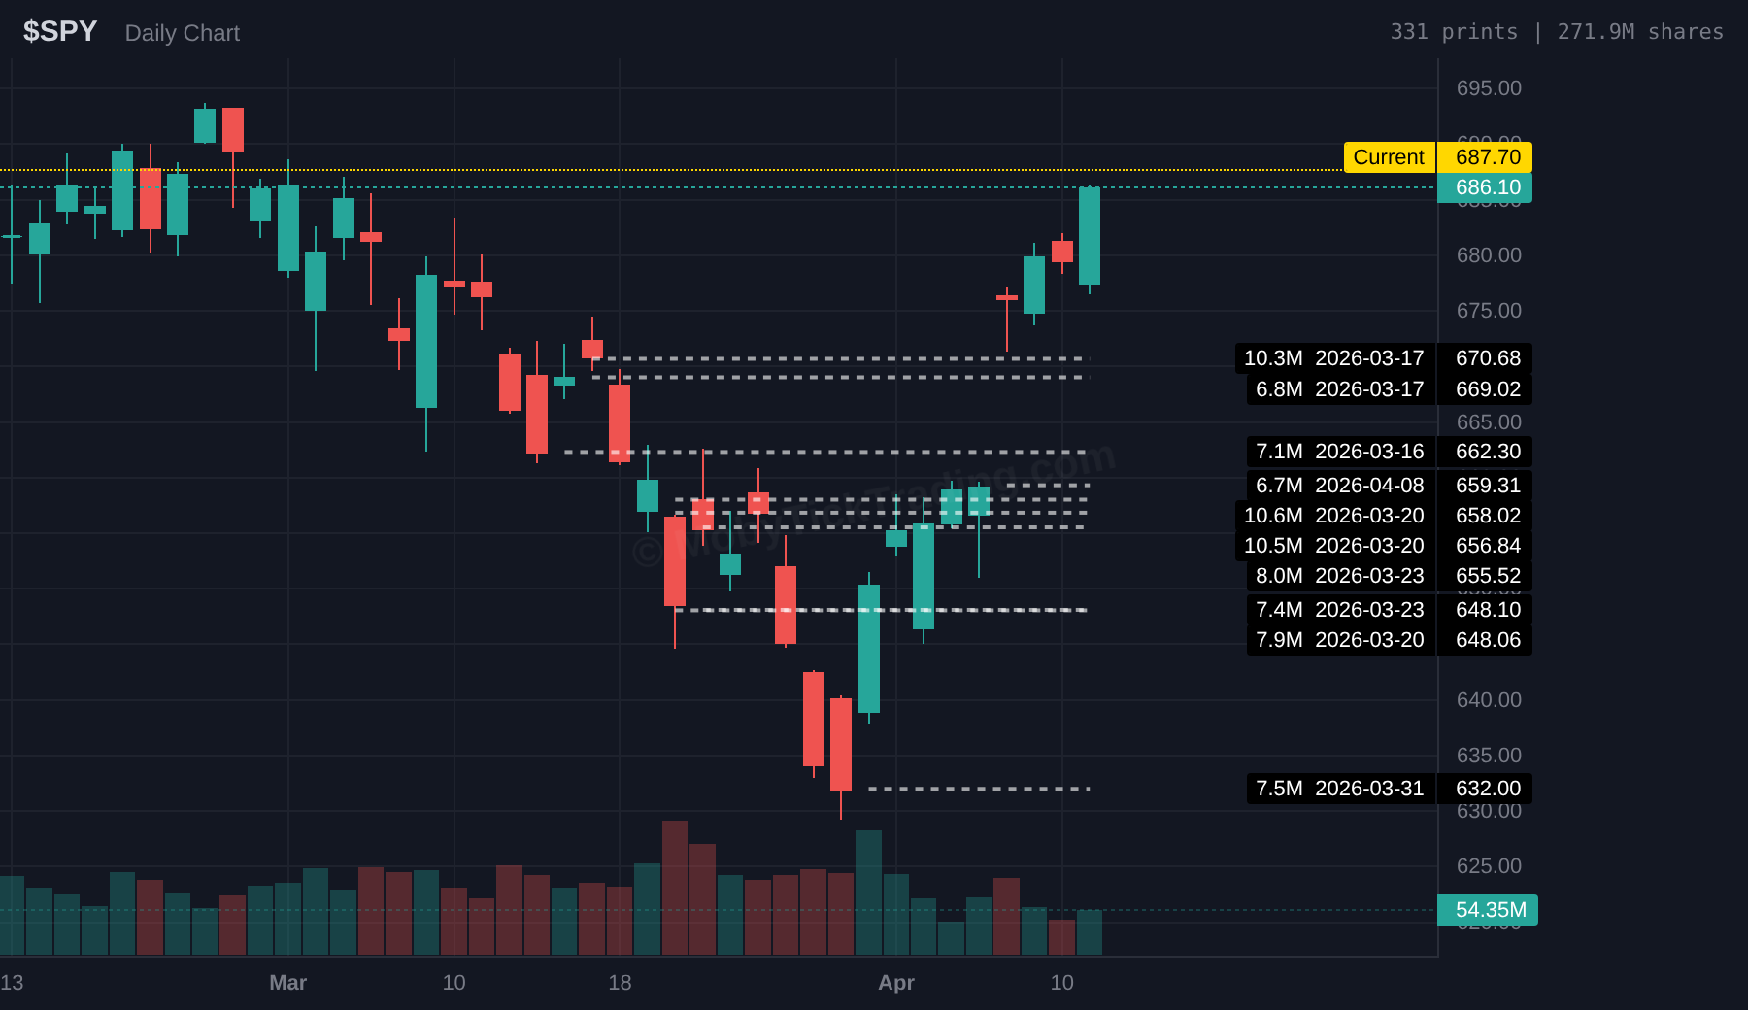Click the 695.00 price axis label
The height and width of the screenshot is (1010, 1748).
[x=1488, y=88]
